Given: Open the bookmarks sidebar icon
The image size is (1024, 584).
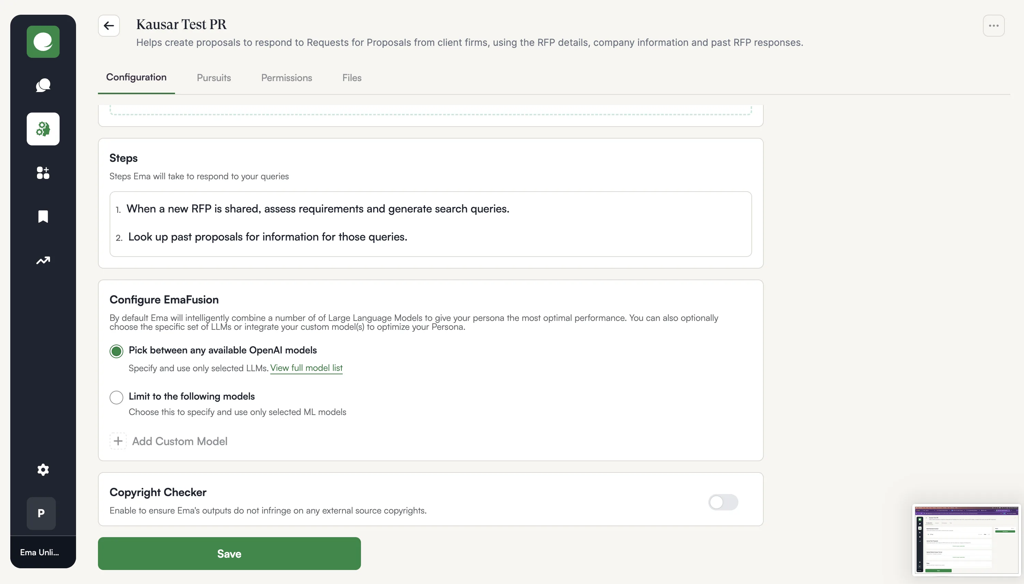Looking at the screenshot, I should click(43, 217).
